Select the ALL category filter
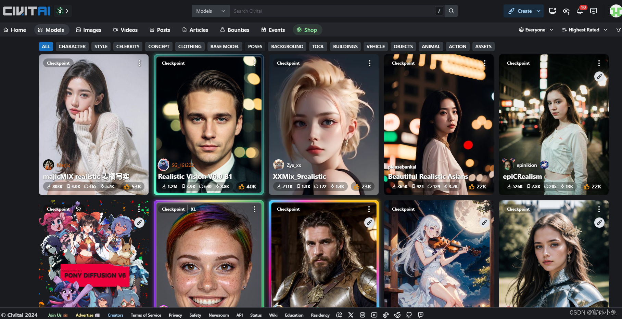The image size is (622, 319). [46, 46]
